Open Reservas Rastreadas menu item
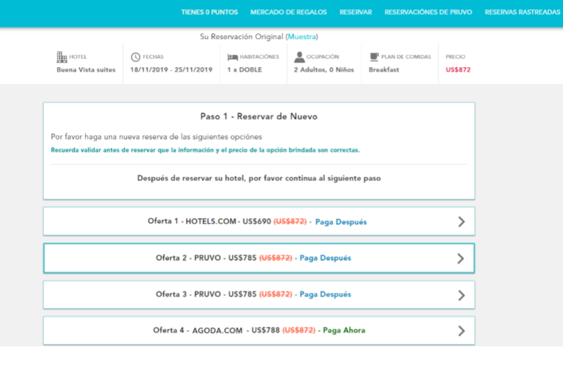Screen dimensions: 563x373 click(x=523, y=12)
